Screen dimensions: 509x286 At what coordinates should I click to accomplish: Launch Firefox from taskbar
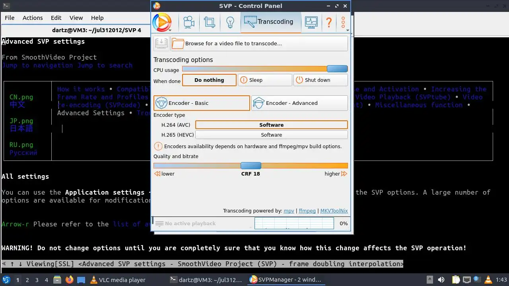tap(70, 280)
